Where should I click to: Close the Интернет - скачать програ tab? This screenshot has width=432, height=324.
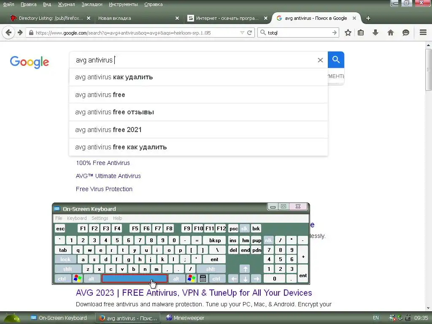tap(266, 18)
